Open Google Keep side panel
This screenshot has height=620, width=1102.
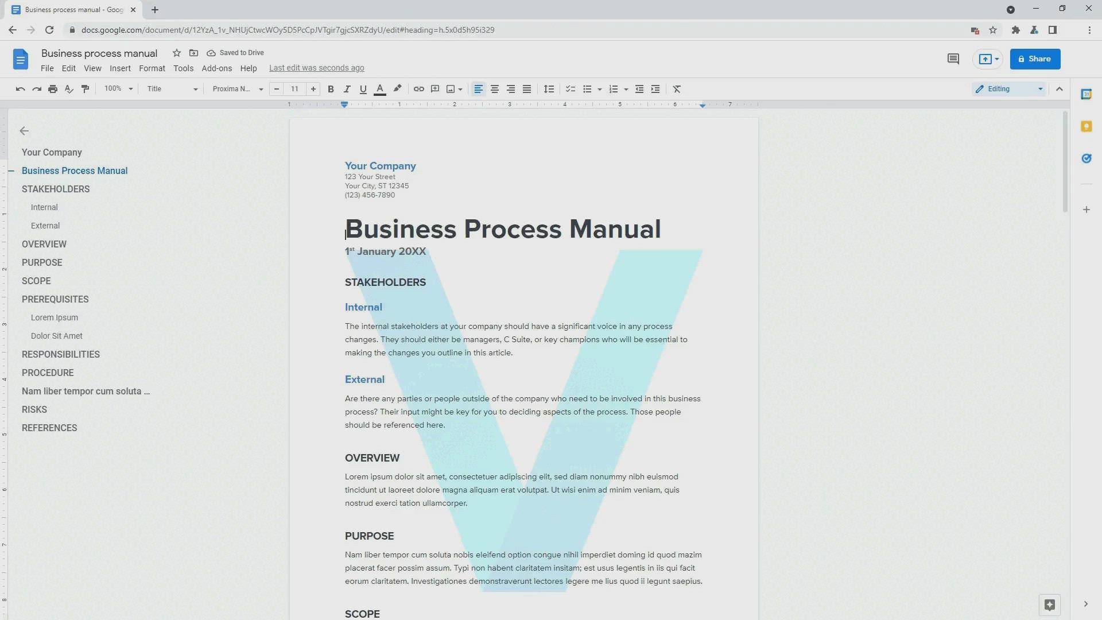click(1086, 126)
